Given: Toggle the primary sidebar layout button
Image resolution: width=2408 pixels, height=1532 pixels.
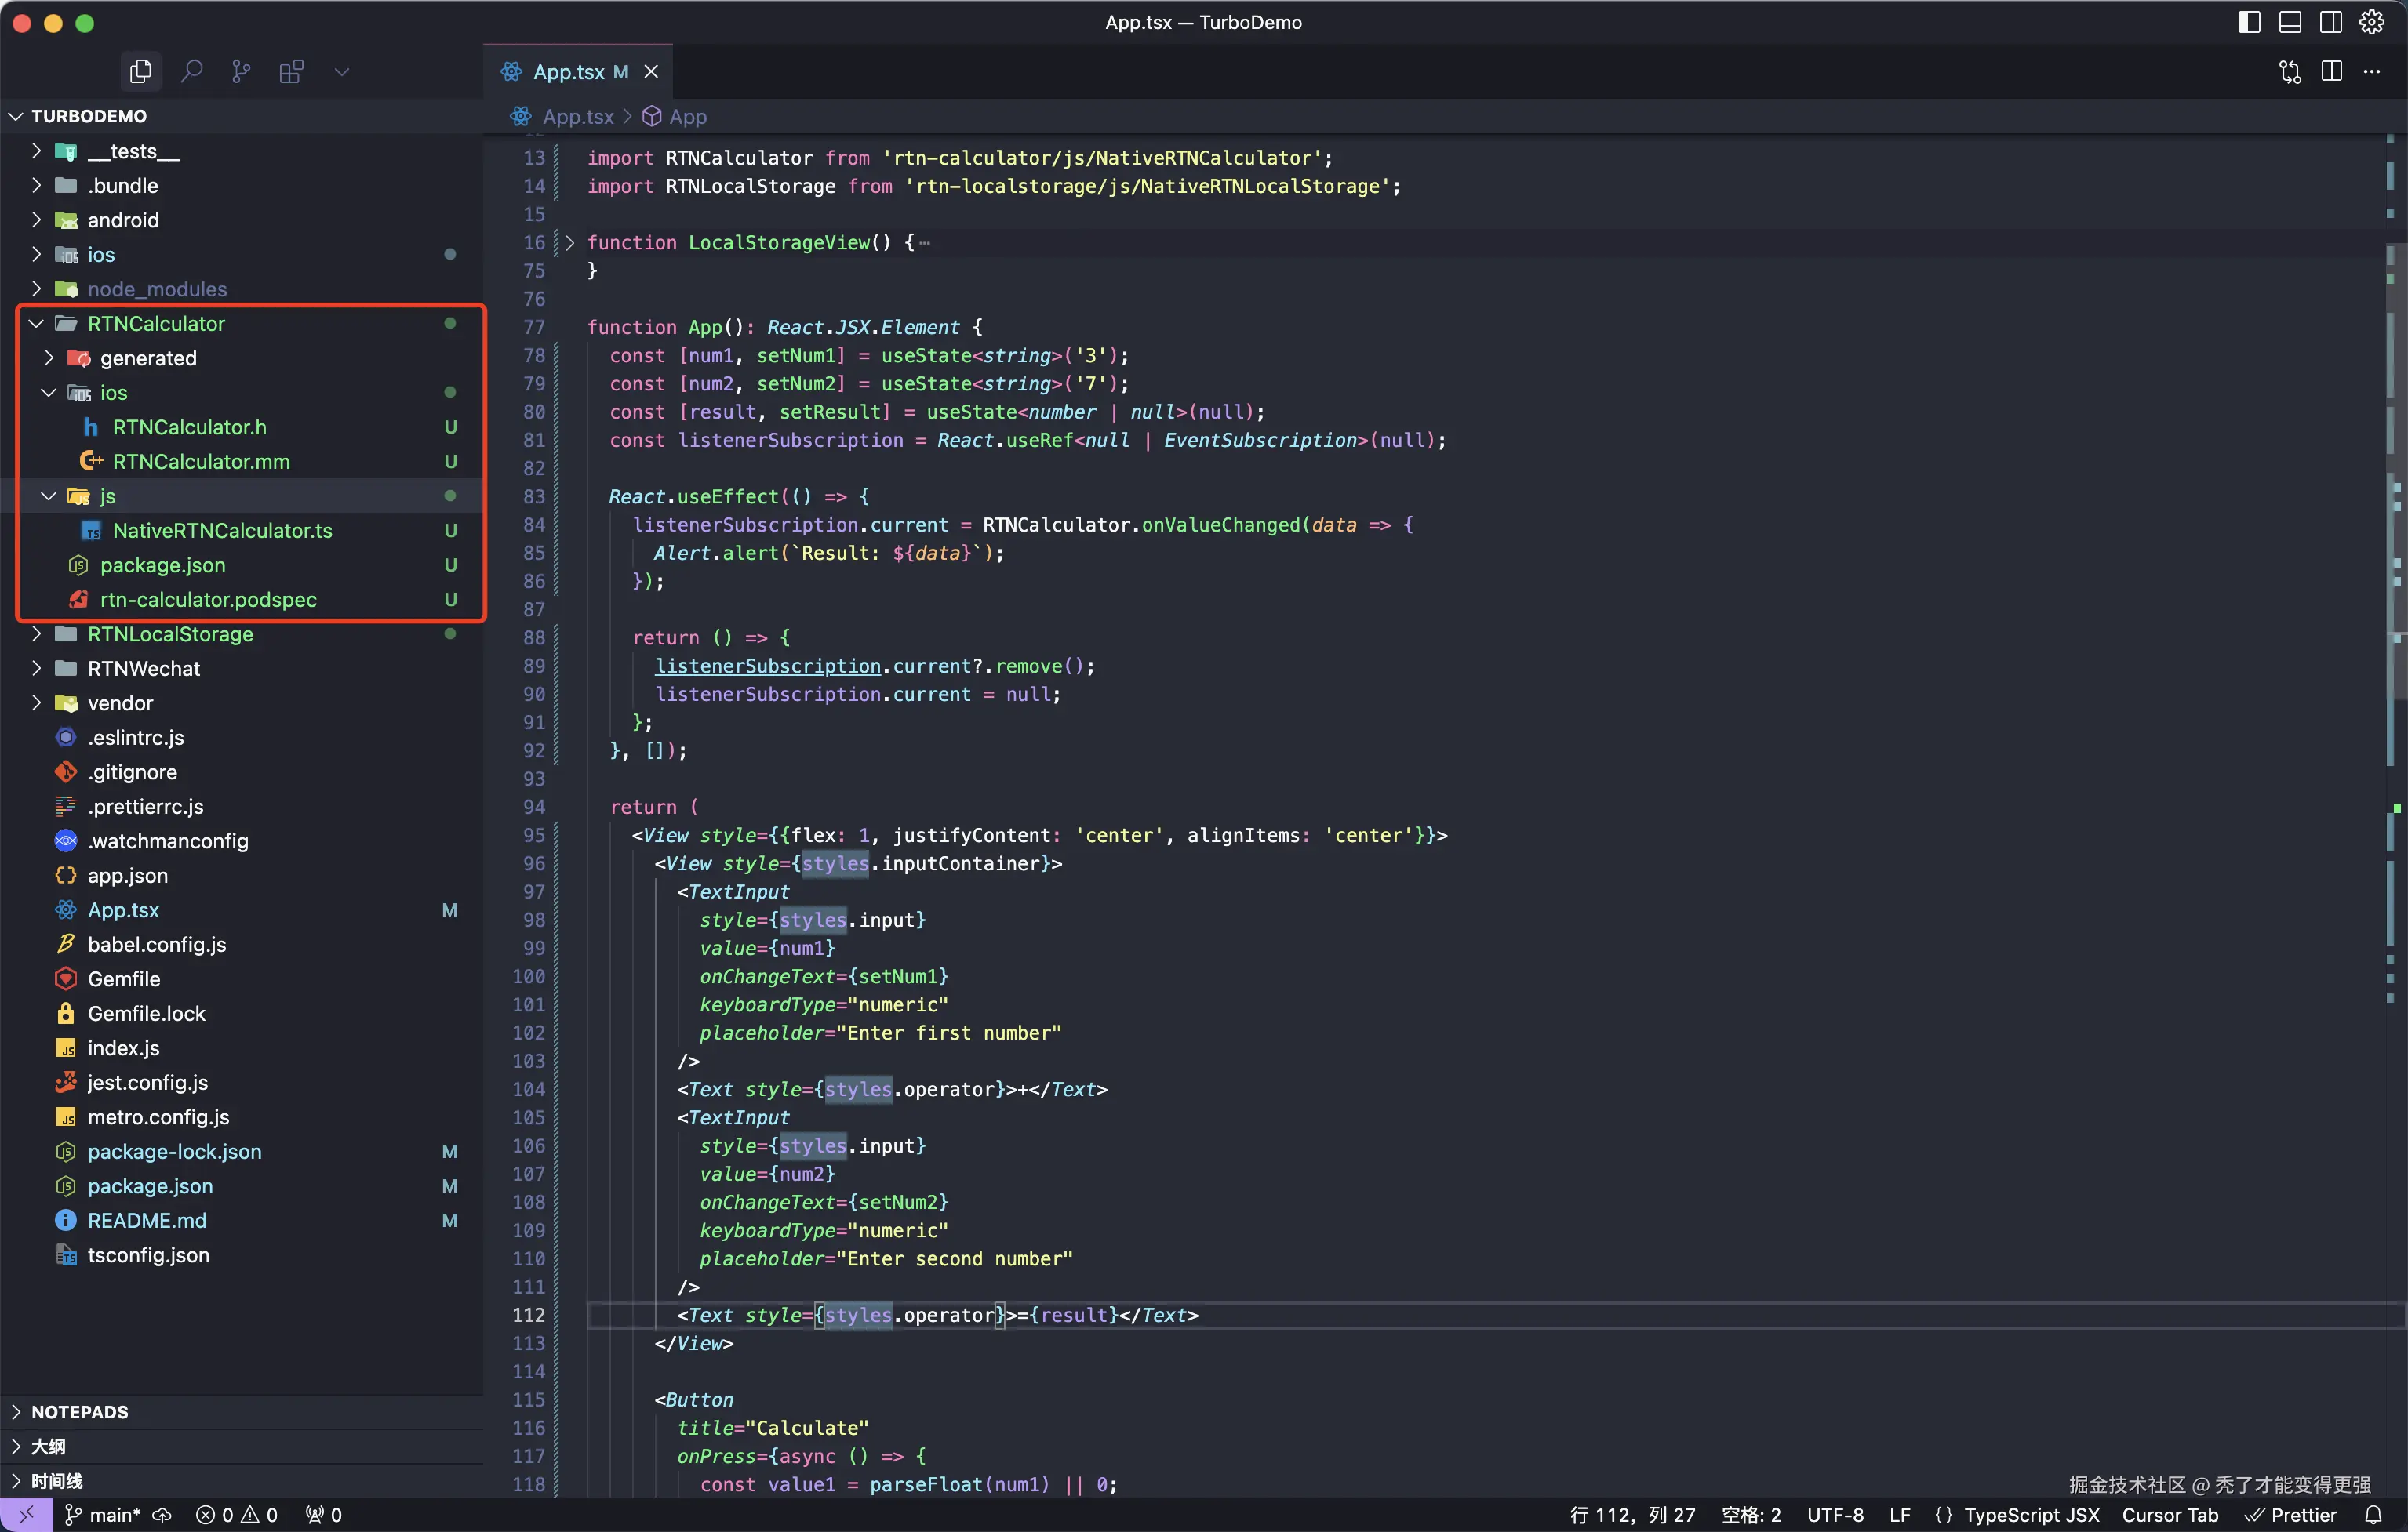Looking at the screenshot, I should coord(2249,22).
